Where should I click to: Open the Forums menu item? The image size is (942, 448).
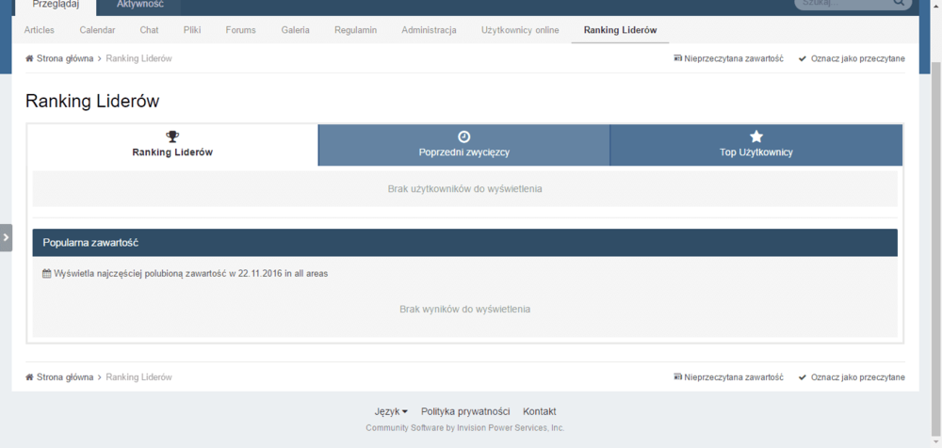click(240, 30)
